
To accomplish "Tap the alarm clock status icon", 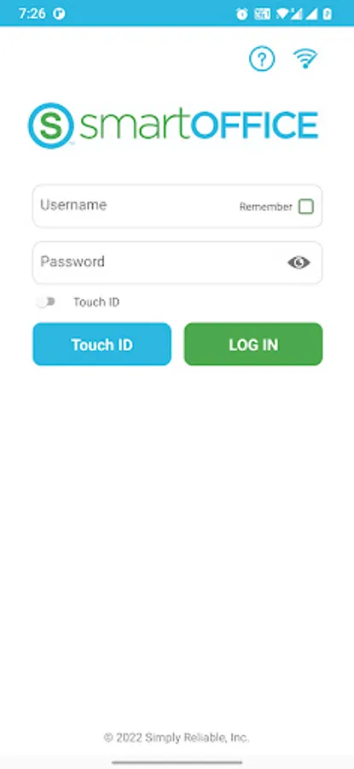I will coord(242,14).
